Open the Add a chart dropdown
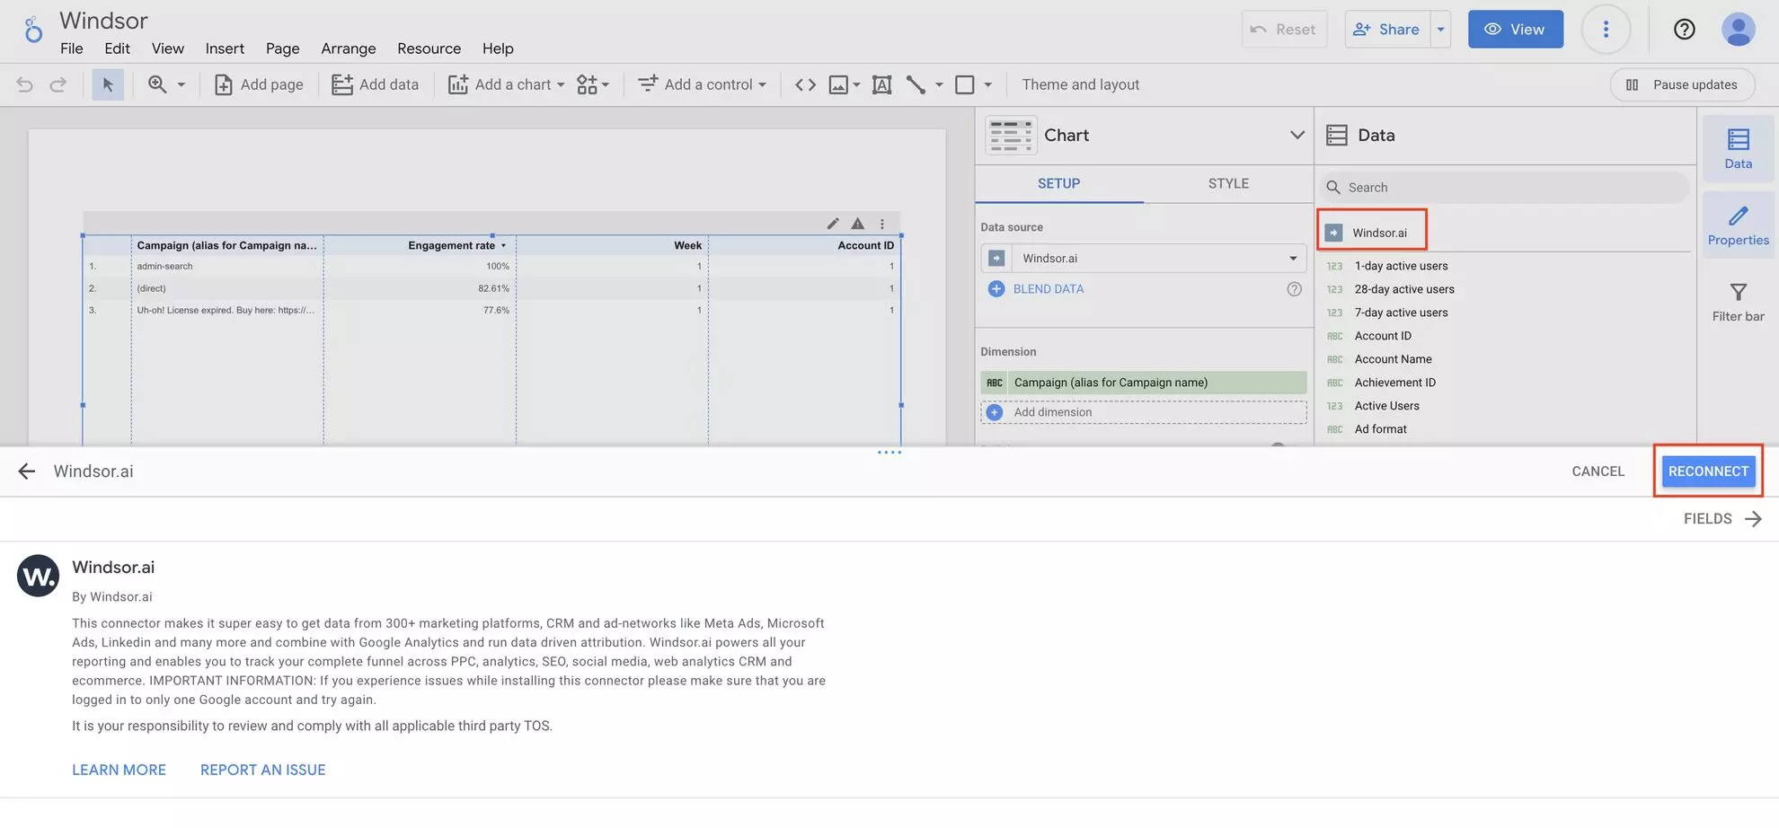1779x828 pixels. pyautogui.click(x=507, y=84)
